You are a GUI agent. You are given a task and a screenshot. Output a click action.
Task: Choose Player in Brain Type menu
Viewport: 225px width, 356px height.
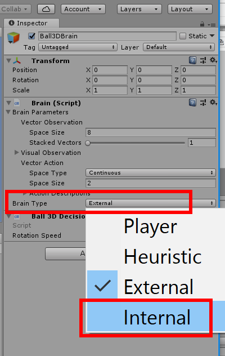coord(156,226)
